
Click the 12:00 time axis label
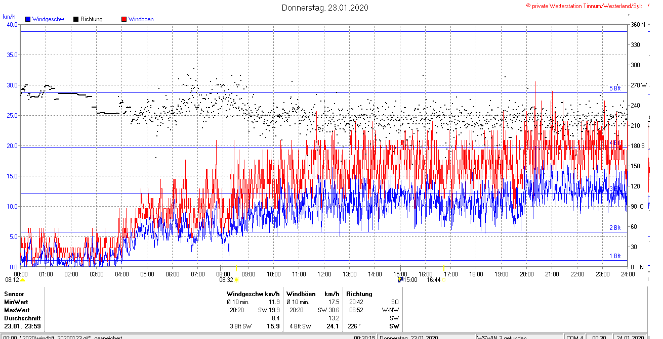pyautogui.click(x=324, y=274)
